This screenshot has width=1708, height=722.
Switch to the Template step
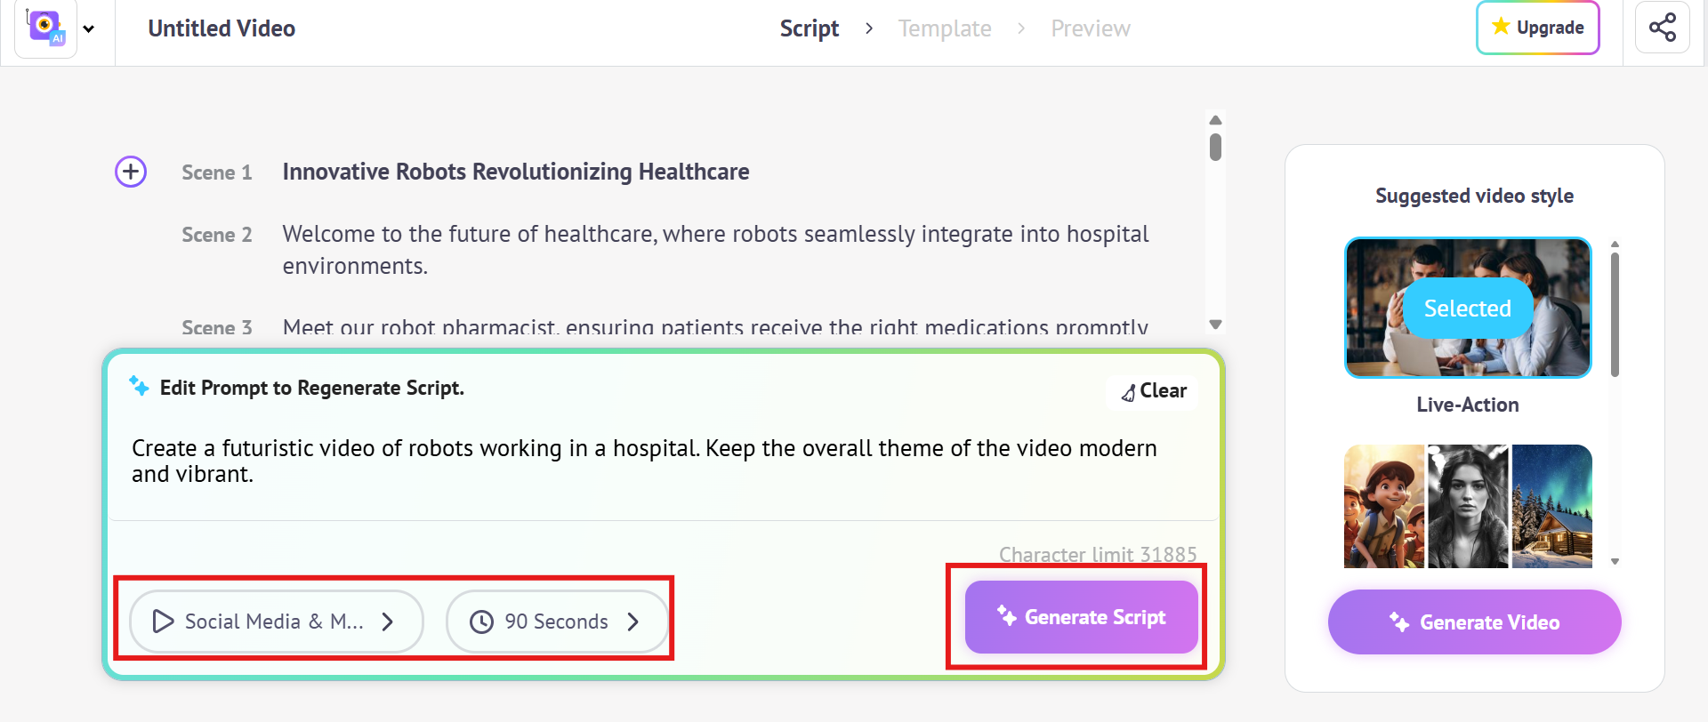tap(945, 28)
